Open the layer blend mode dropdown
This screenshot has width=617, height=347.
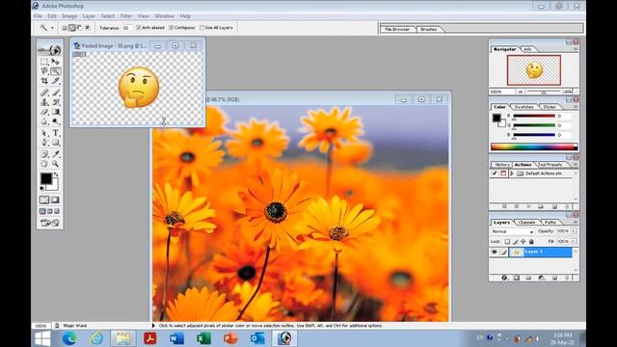point(512,231)
